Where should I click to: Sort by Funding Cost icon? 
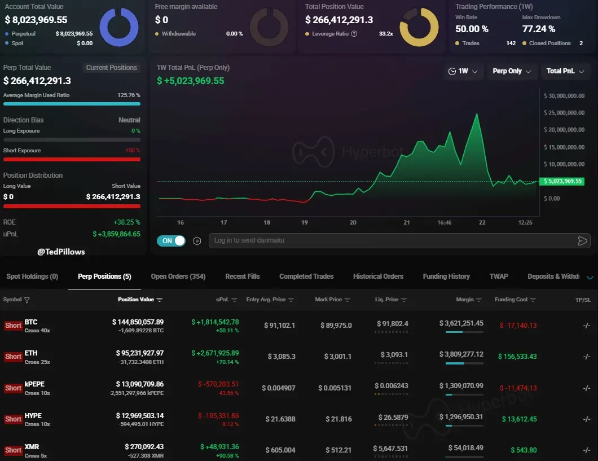point(533,300)
